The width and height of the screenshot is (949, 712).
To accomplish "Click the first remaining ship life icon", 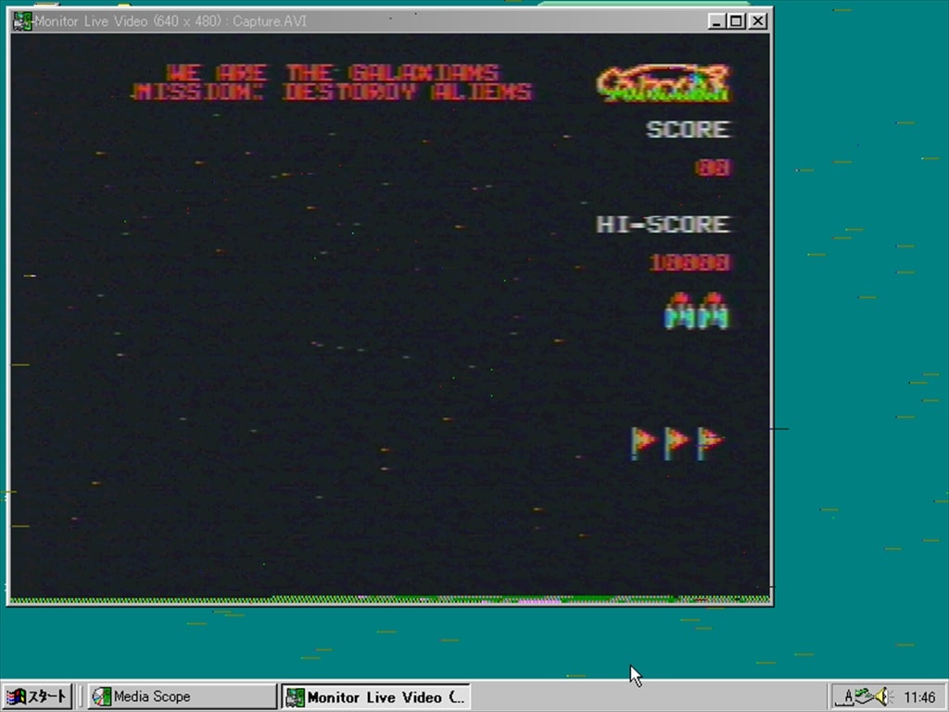I will point(680,311).
